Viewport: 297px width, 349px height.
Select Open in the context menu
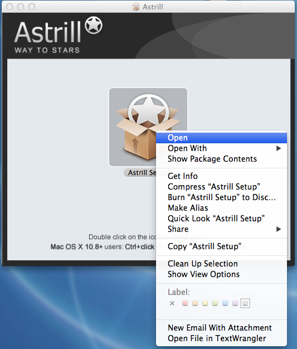coord(221,138)
